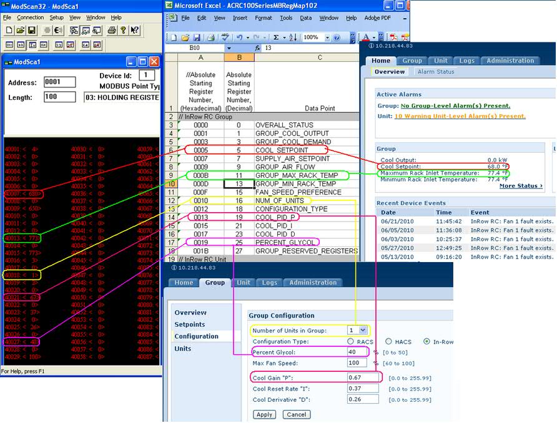Click Print icon in Excel toolbar

(x=210, y=37)
